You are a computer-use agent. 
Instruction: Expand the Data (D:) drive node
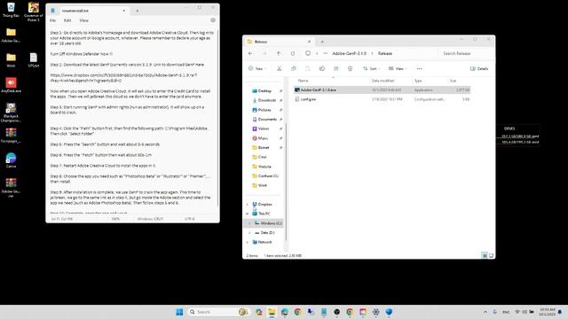tap(249, 232)
